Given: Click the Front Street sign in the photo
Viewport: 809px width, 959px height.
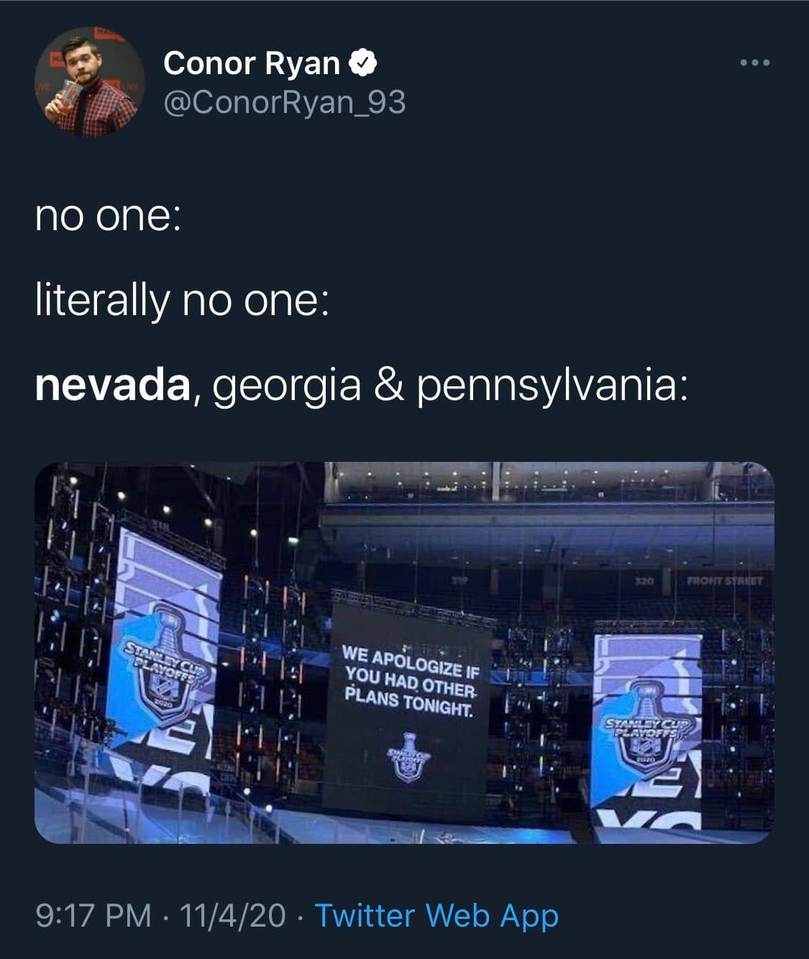Looking at the screenshot, I should 719,581.
